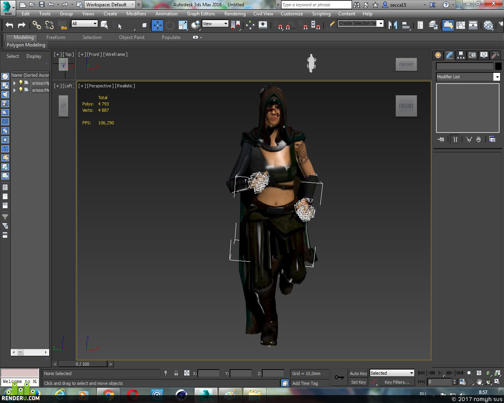Screen dimensions: 504x403
Task: Open the Selected key filter dropdown
Action: click(x=392, y=373)
